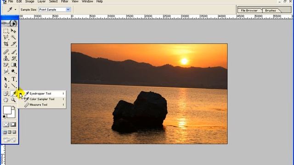
Task: Switch to Full Screen Mode
Action: [x=14, y=132]
